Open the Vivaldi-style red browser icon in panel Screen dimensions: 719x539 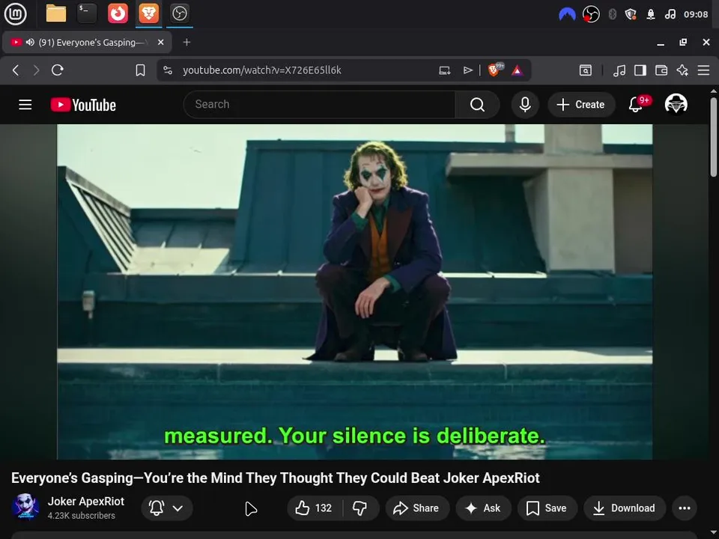[x=118, y=13]
